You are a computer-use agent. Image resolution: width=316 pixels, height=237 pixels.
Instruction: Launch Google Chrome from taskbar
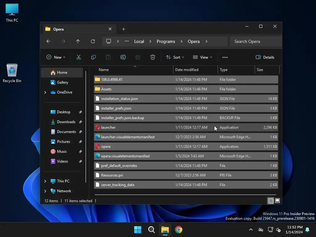coord(179,230)
